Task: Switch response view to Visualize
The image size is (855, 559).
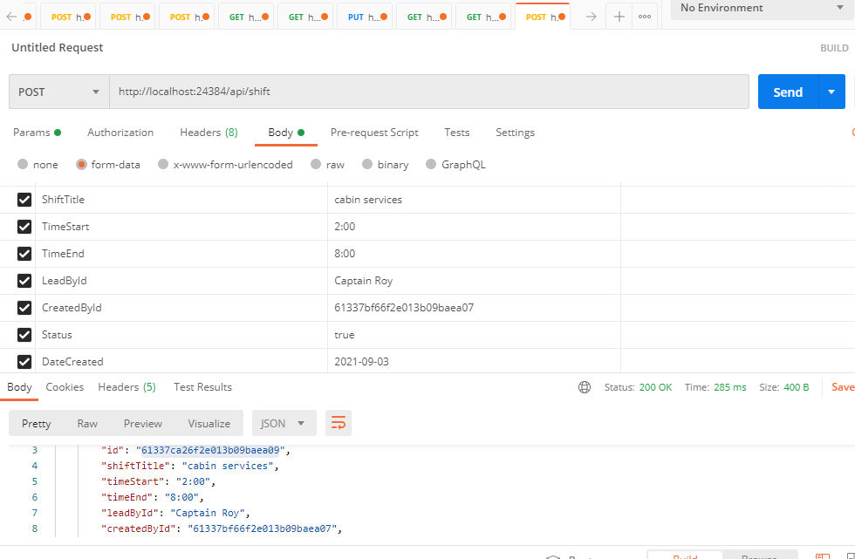Action: pyautogui.click(x=209, y=423)
